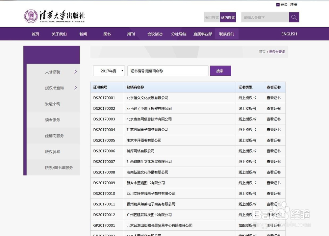This screenshot has height=236, width=329.
Task: Switch site language to ENGLISH
Action: [x=289, y=34]
